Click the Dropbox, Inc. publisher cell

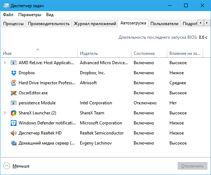[x=92, y=73]
